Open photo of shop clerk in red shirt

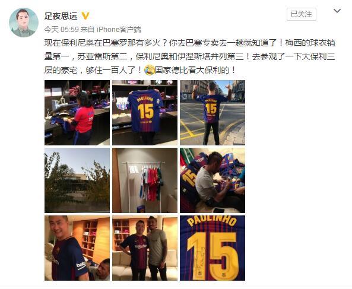77,113
